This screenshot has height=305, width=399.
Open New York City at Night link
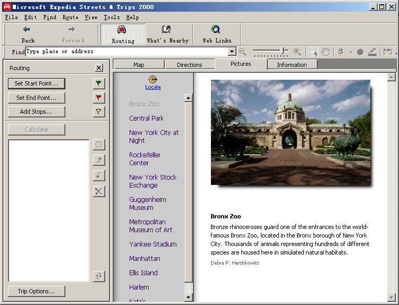[154, 137]
